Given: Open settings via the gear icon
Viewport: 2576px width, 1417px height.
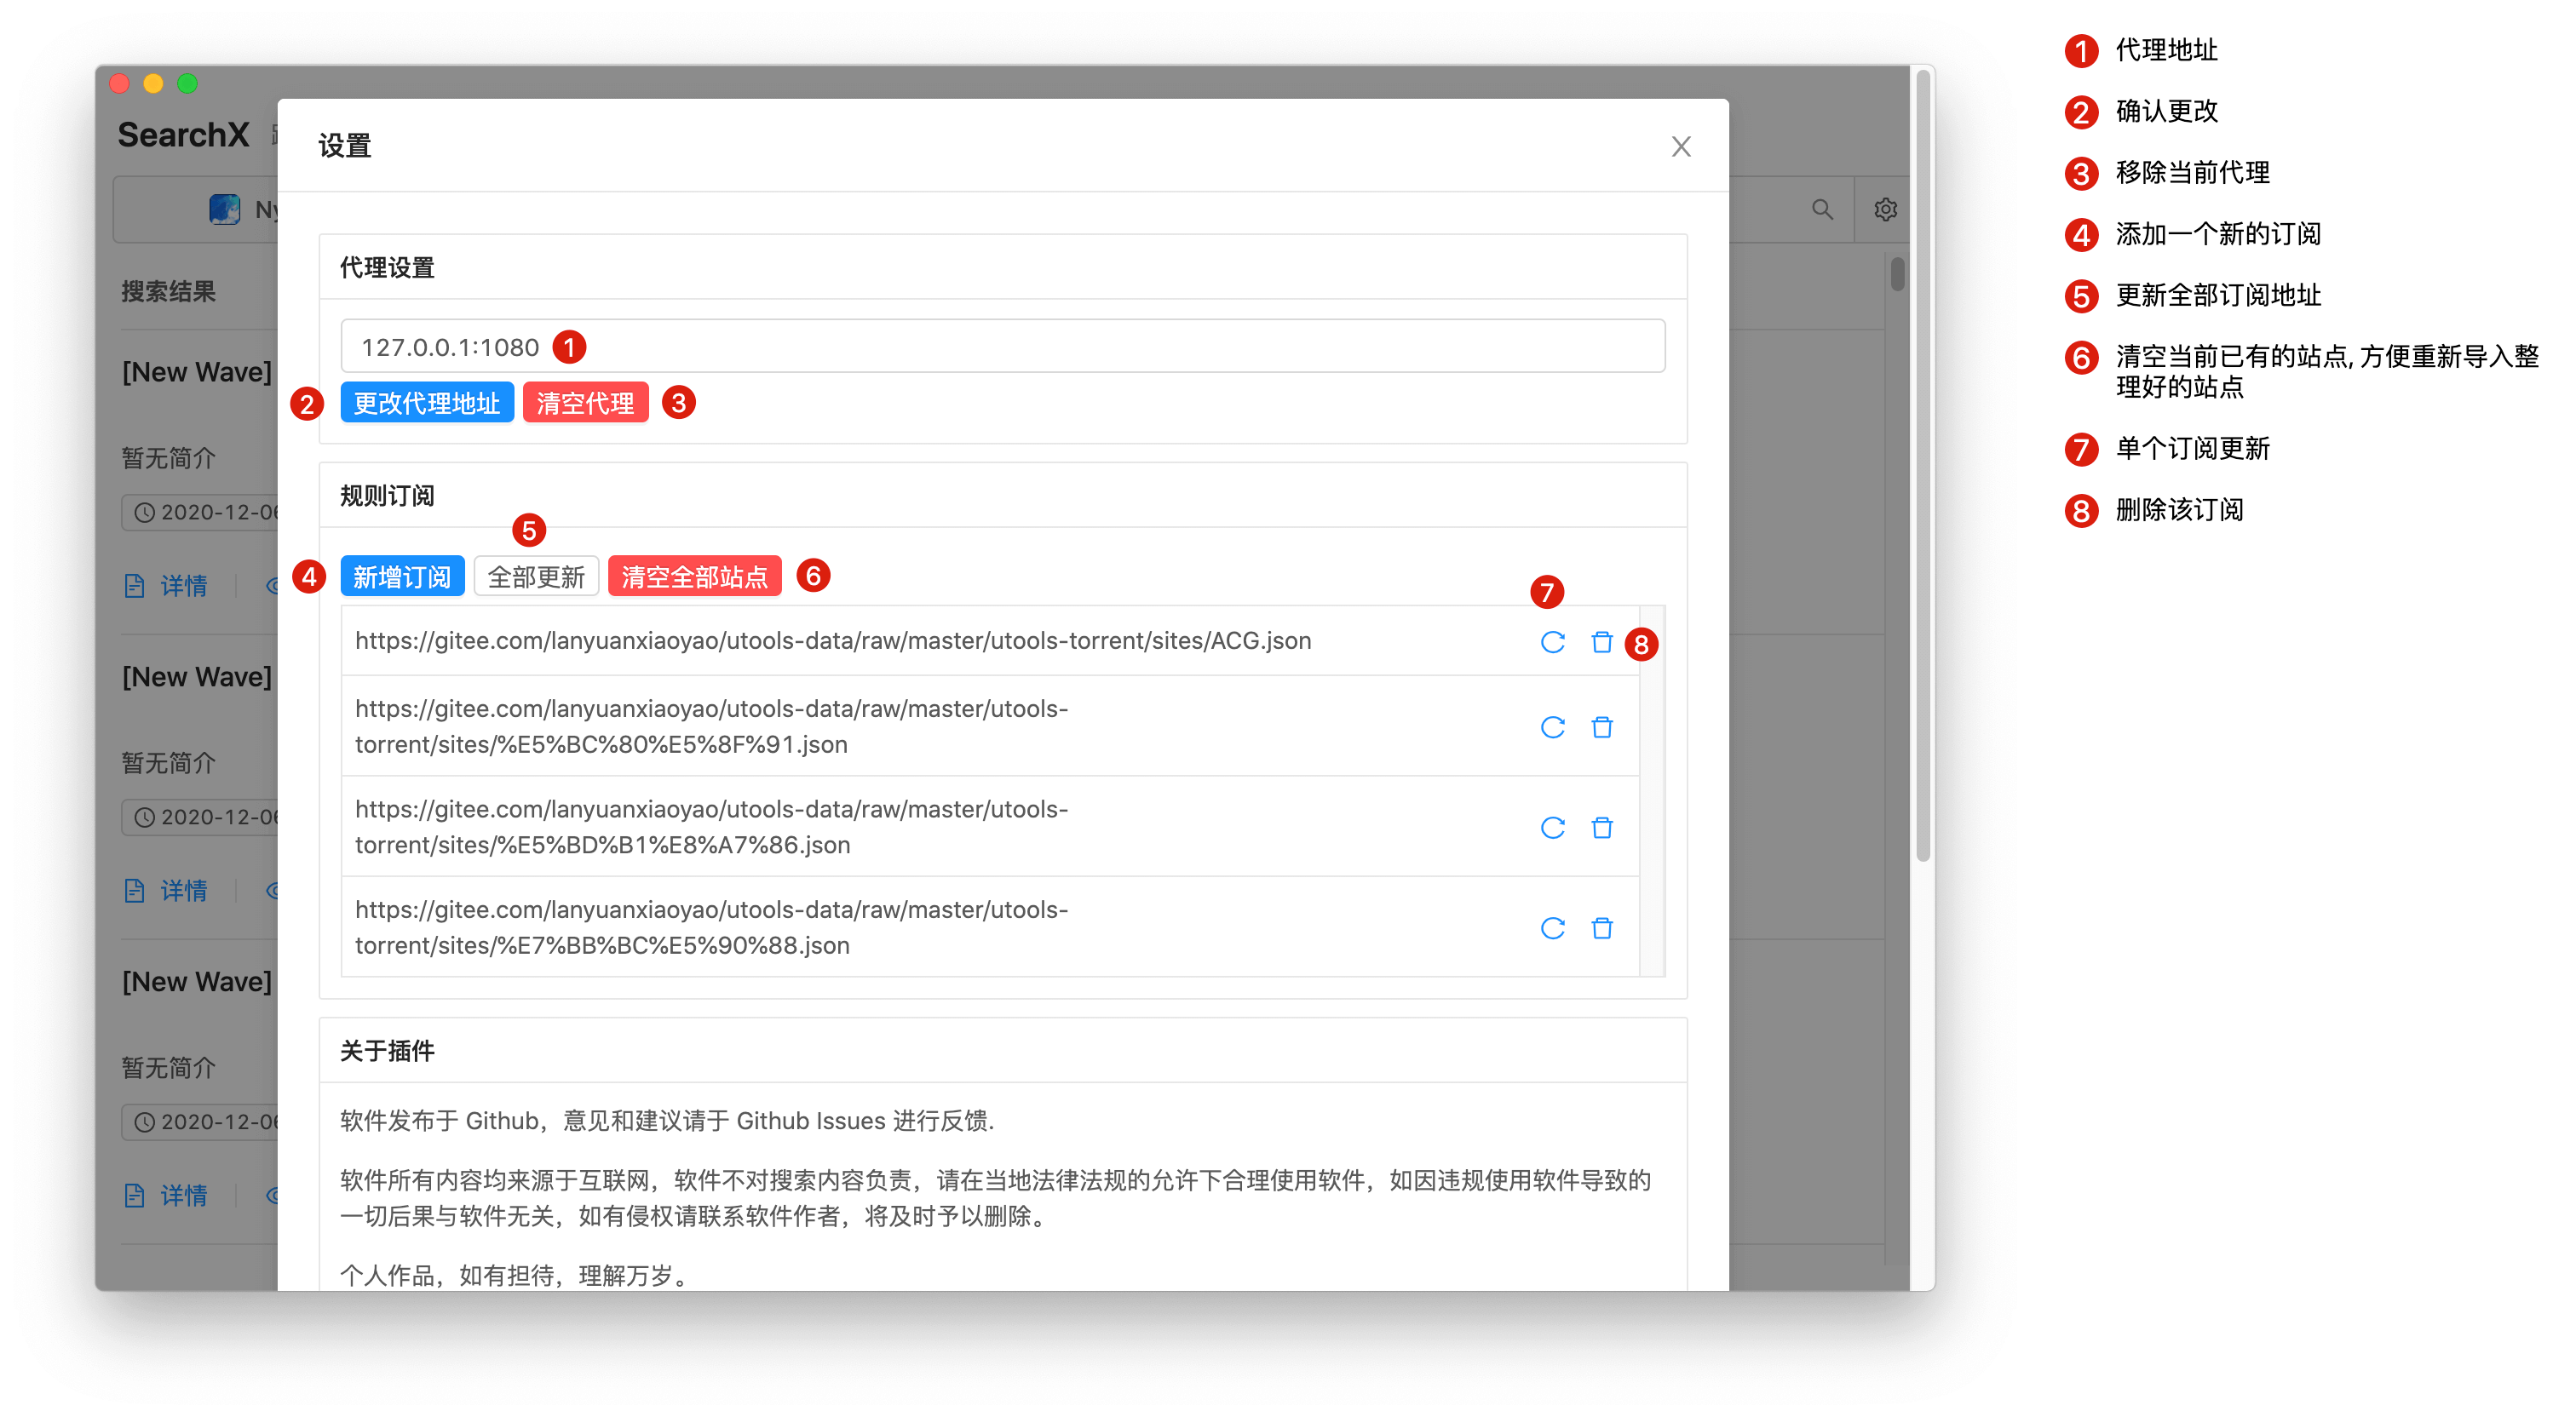Looking at the screenshot, I should [1885, 210].
